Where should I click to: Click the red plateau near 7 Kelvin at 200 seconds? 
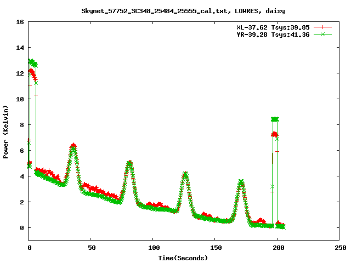[275, 134]
